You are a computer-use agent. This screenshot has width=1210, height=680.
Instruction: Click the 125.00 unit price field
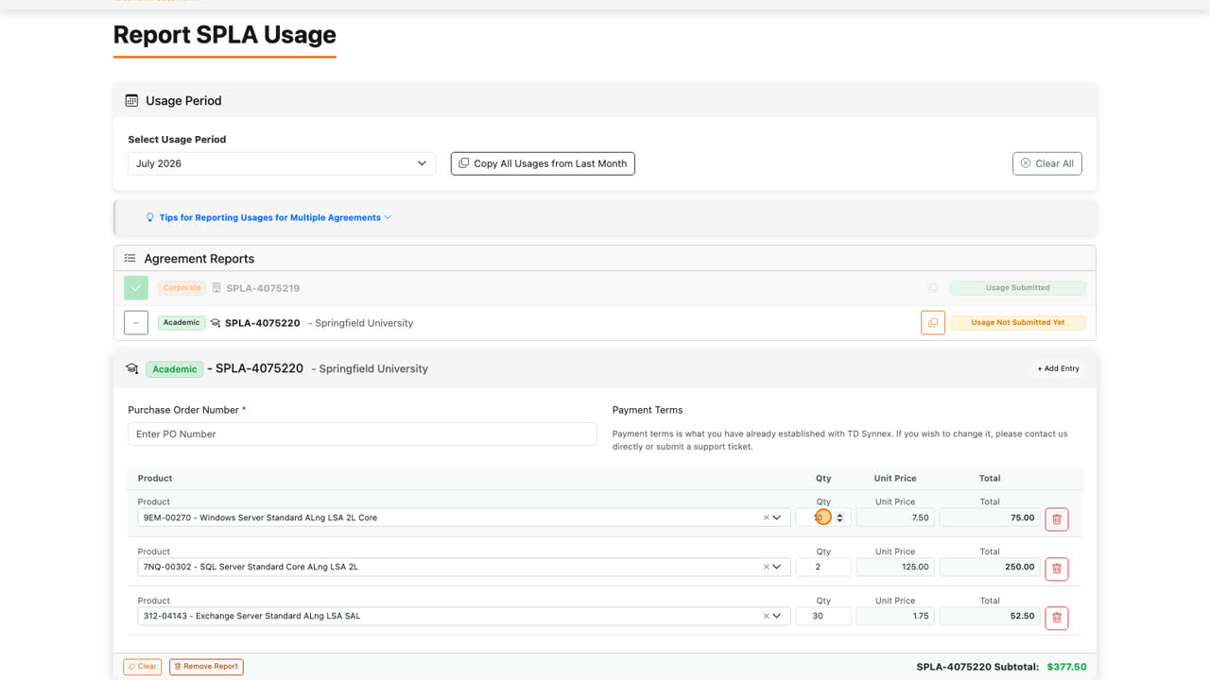point(895,567)
